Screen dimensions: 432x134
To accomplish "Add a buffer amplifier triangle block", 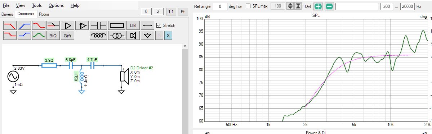I will (67, 26).
